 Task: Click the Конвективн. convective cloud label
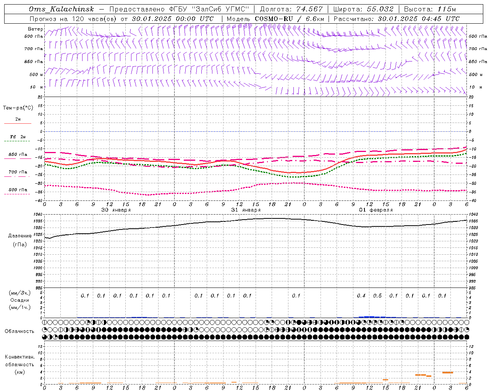point(19,357)
